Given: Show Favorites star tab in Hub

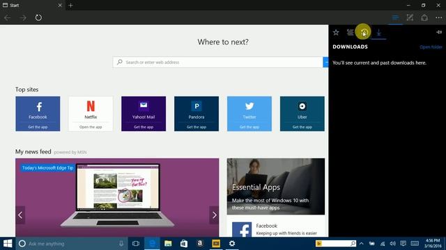Looking at the screenshot, I should pos(336,33).
